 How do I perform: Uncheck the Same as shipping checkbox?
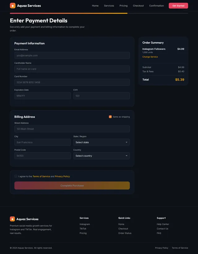(x=110, y=117)
